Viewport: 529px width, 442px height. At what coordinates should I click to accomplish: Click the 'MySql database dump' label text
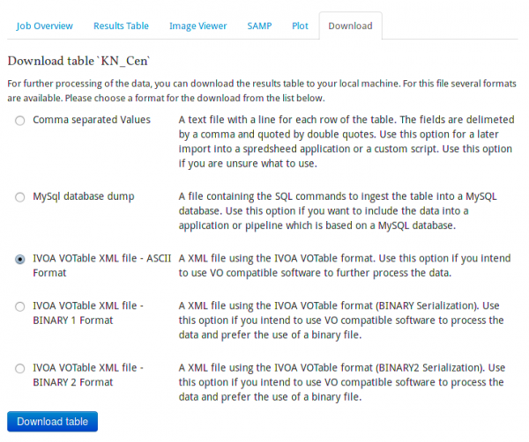(83, 196)
